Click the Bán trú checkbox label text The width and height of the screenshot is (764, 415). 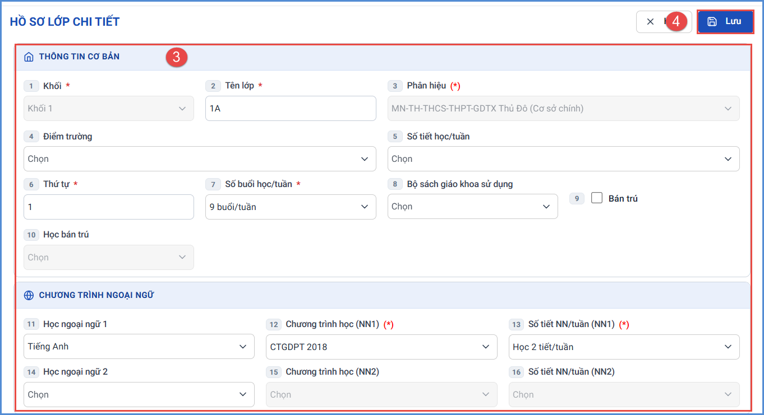[x=623, y=198]
